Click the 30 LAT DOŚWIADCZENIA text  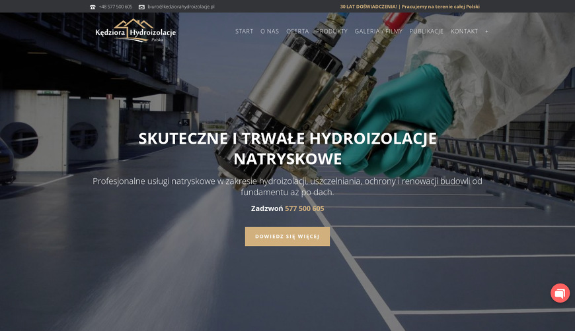(x=368, y=7)
